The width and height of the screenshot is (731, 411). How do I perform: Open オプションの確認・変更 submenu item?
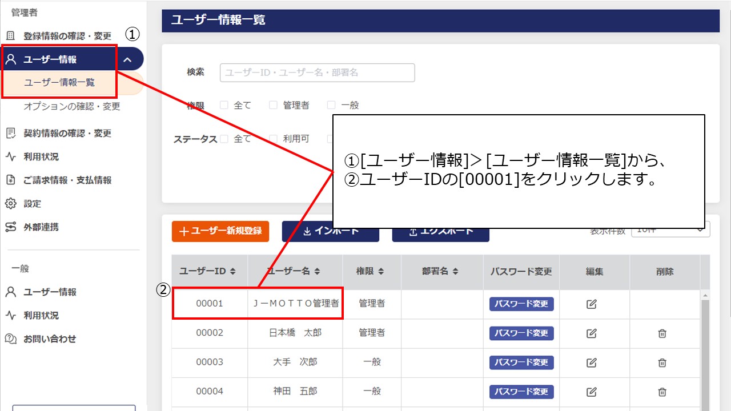72,107
